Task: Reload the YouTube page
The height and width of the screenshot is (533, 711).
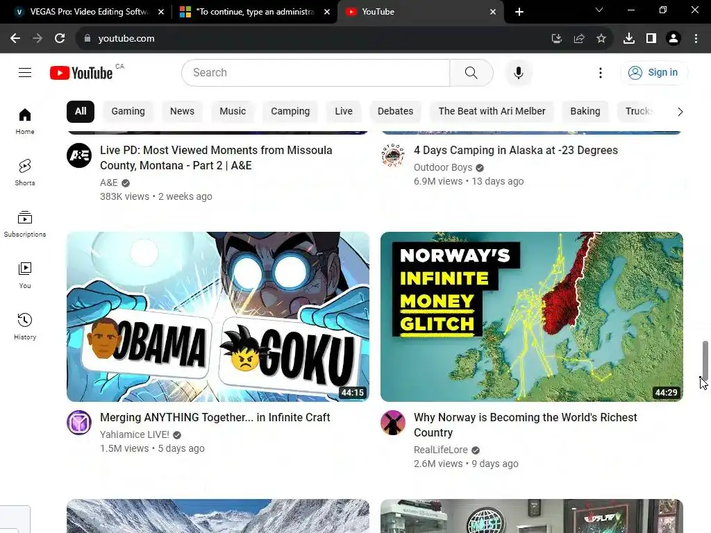Action: pyautogui.click(x=60, y=39)
